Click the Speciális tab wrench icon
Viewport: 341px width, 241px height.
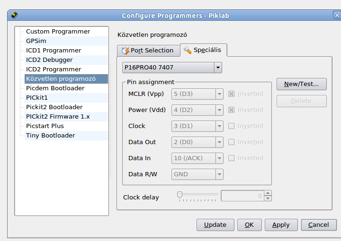coord(188,50)
